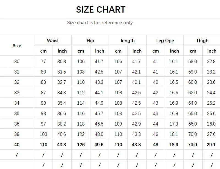Click thigh inch value 27.6

click(x=211, y=134)
